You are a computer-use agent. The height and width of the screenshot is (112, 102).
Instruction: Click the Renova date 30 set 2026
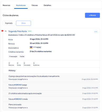(x=39, y=43)
